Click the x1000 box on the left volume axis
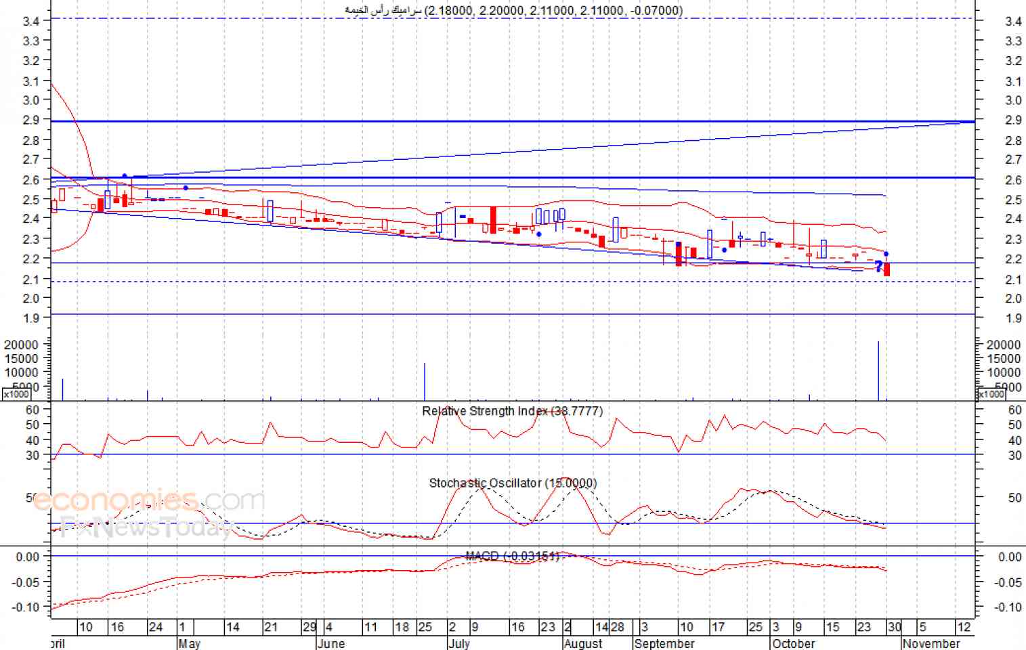Image resolution: width=1026 pixels, height=650 pixels. [16, 393]
